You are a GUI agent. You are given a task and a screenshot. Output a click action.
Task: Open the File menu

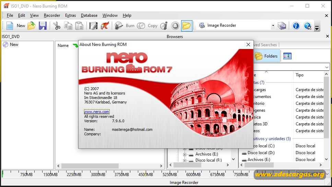pyautogui.click(x=10, y=15)
